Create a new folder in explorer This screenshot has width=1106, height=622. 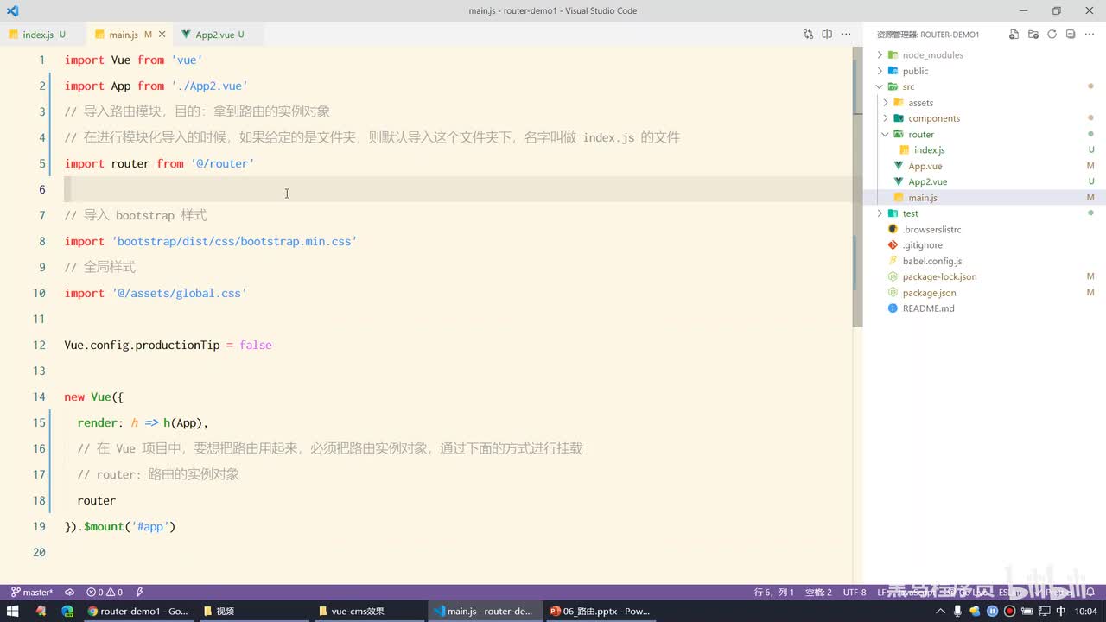1033,35
